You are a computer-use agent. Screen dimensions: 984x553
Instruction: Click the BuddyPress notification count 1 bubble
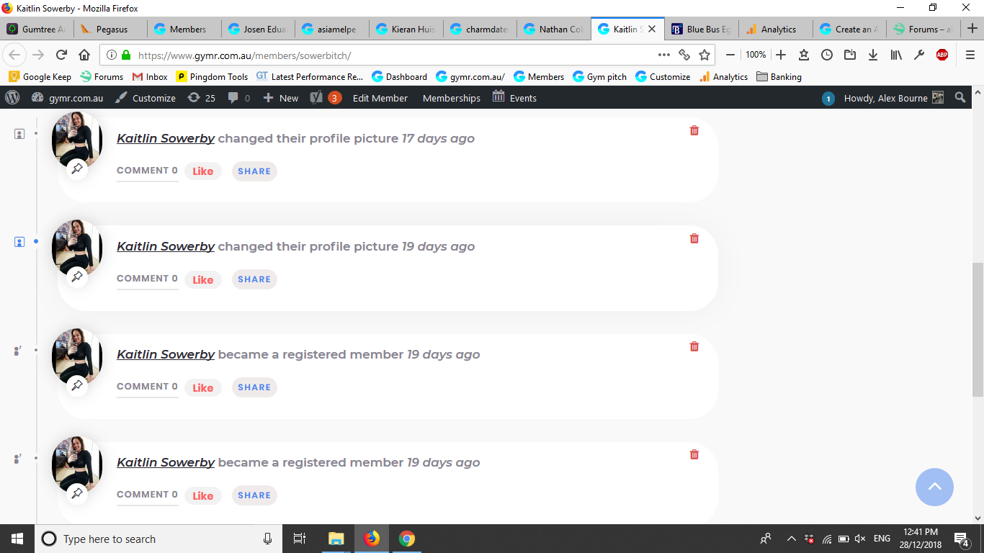pos(828,99)
